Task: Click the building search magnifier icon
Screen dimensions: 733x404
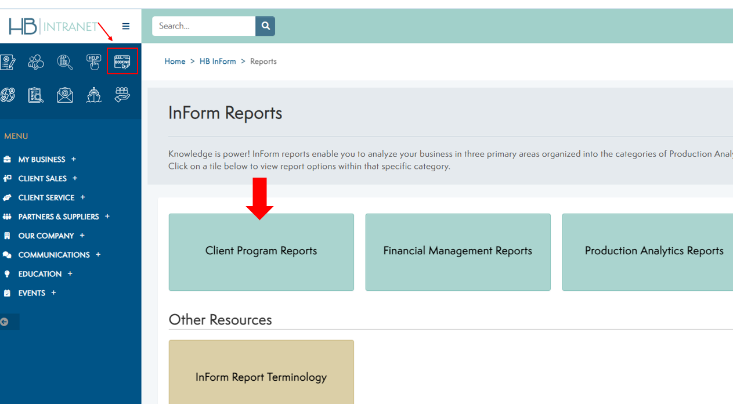Action: [x=65, y=62]
